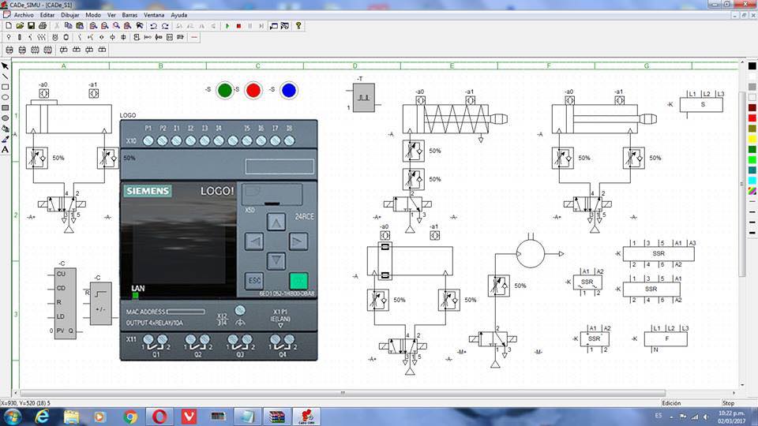Screen dimensions: 758x426
Task: Click the up arrow key on LOGO module
Action: [x=276, y=222]
